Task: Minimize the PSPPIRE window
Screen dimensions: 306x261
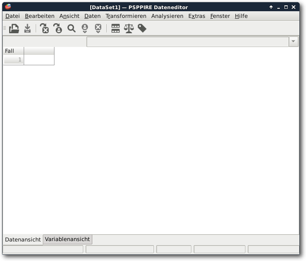Action: [x=279, y=7]
